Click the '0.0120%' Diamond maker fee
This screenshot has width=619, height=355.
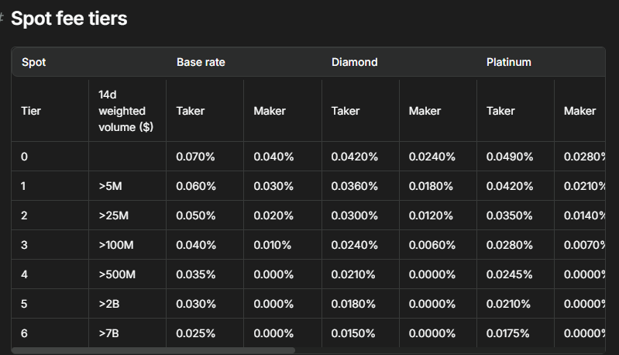[x=431, y=215]
